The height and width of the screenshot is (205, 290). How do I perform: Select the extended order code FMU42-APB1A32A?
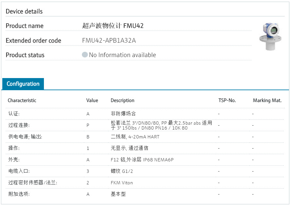click(x=109, y=41)
